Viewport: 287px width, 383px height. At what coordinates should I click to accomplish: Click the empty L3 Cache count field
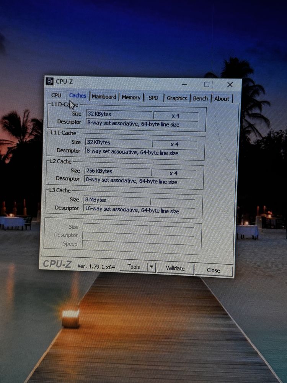(x=173, y=203)
